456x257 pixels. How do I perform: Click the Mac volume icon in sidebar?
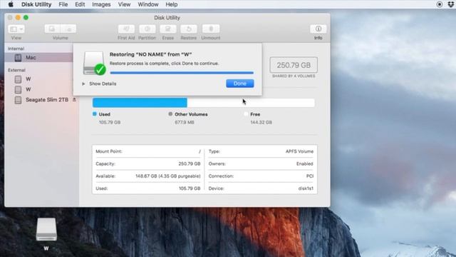[x=18, y=58]
